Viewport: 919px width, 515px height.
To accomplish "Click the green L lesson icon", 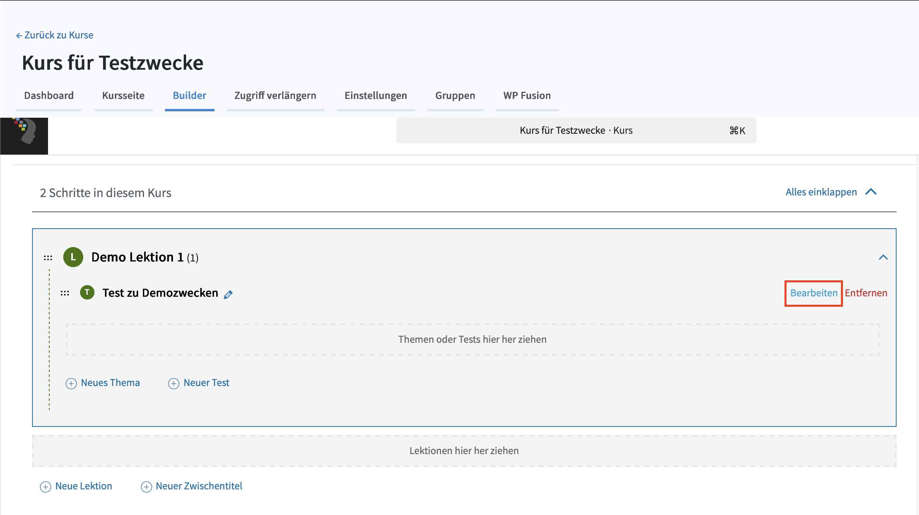I will 73,257.
